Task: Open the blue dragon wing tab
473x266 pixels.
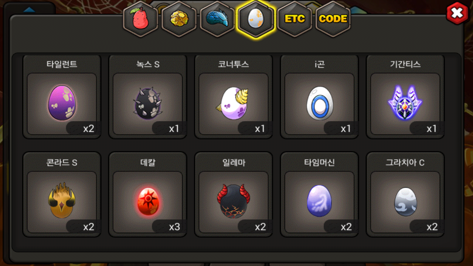Action: coord(218,19)
